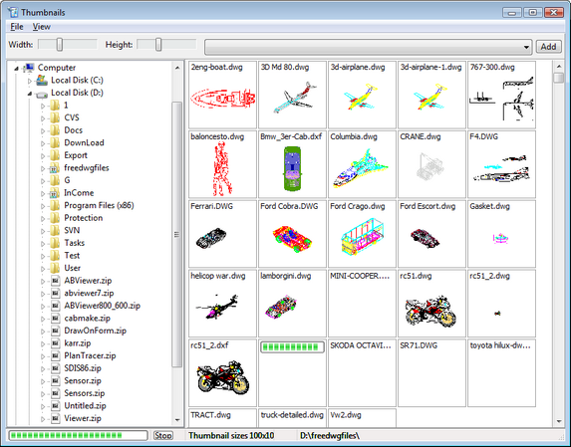
Task: Expand the freedwgfiles folder arrow
Action: pyautogui.click(x=43, y=169)
